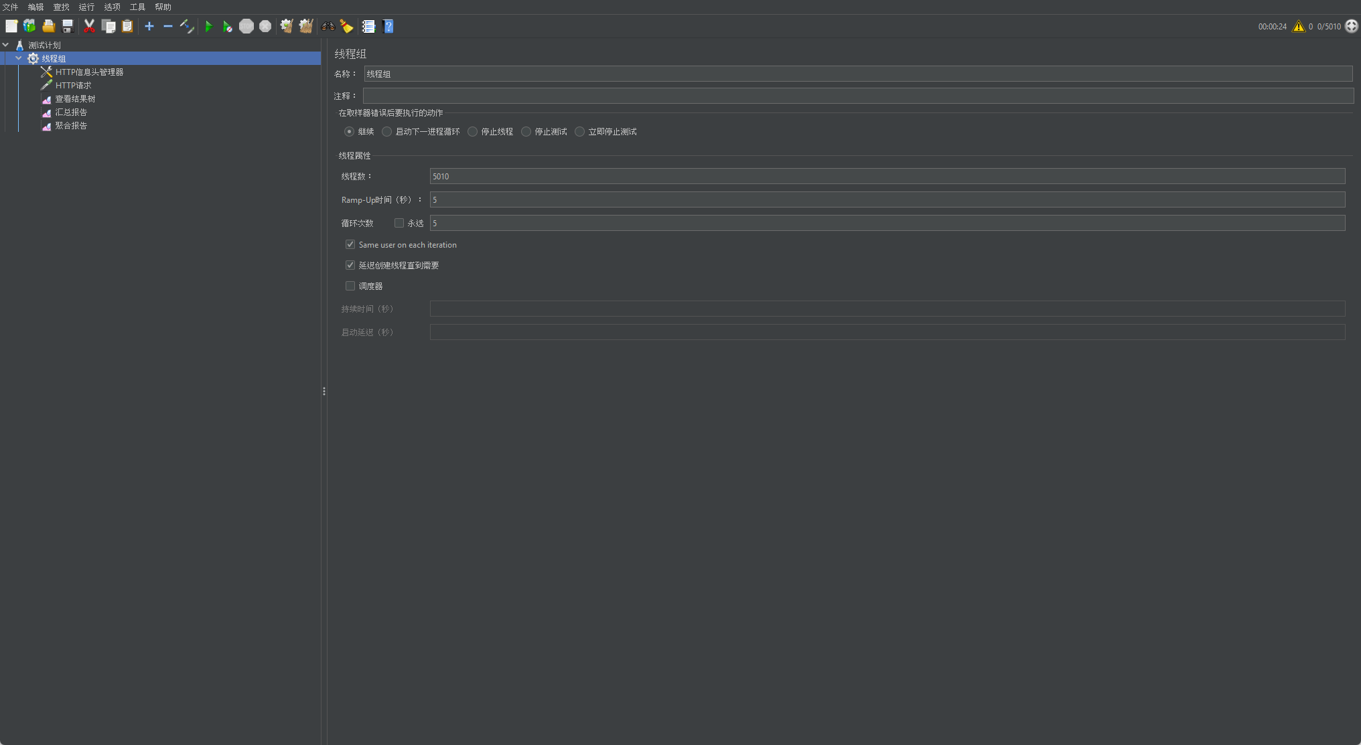This screenshot has height=745, width=1361.
Task: Select the 继续 radio button
Action: [x=350, y=131]
